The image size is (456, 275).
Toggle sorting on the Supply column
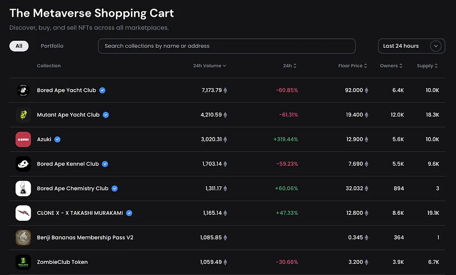[x=427, y=66]
